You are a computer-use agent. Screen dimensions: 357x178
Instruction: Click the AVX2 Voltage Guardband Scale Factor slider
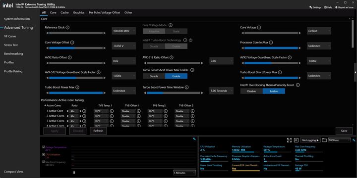click(271, 63)
